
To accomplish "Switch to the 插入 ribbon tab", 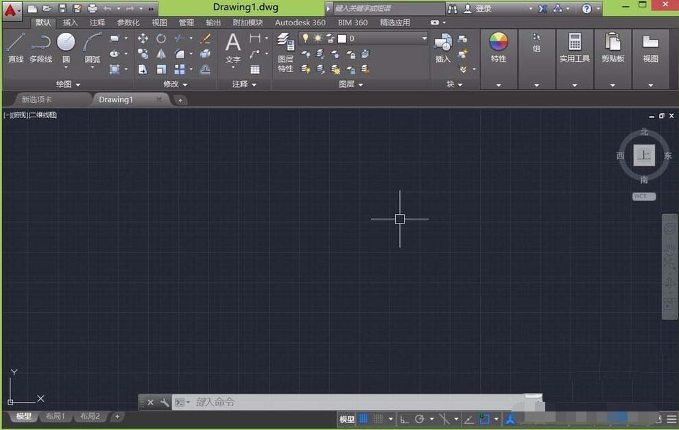I will tap(70, 23).
